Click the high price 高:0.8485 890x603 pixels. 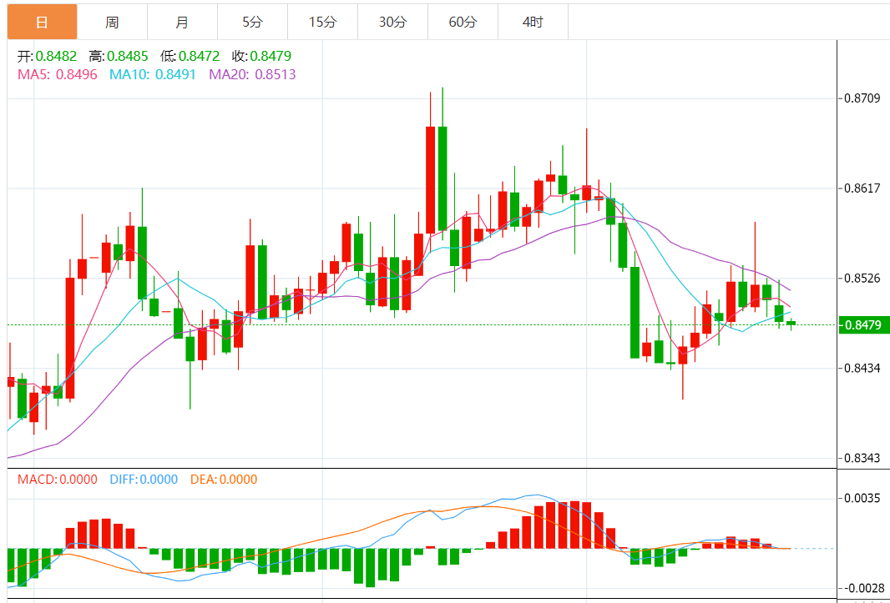118,56
